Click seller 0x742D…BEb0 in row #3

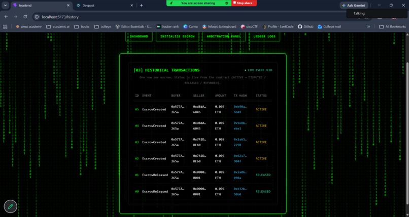[199, 142]
